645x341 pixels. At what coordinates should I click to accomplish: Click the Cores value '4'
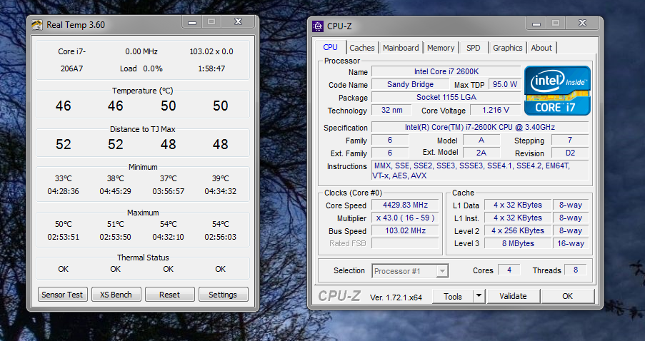pos(509,270)
